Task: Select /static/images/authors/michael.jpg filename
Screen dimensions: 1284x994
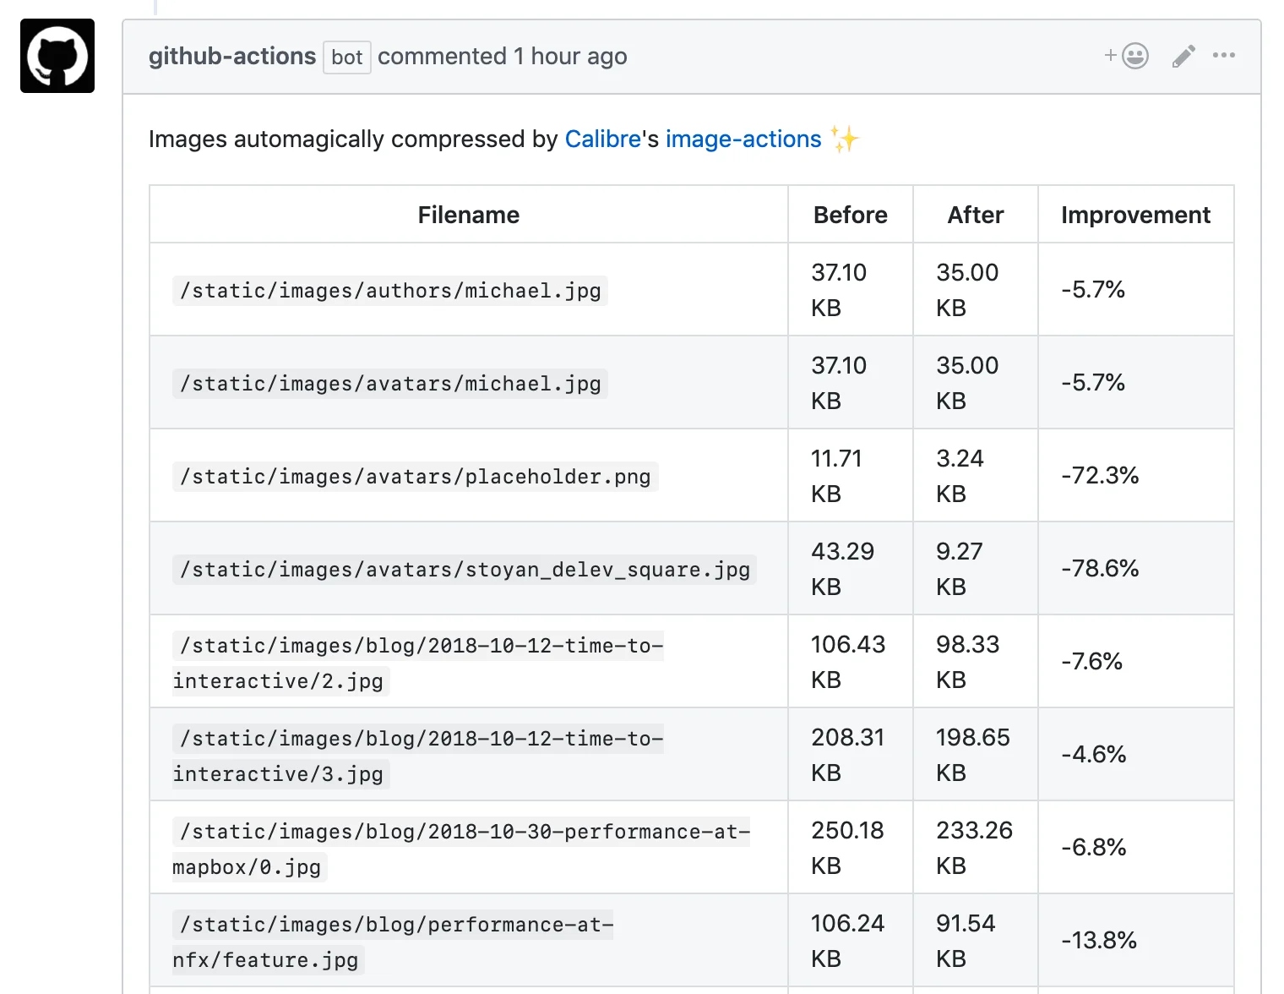Action: click(x=390, y=290)
